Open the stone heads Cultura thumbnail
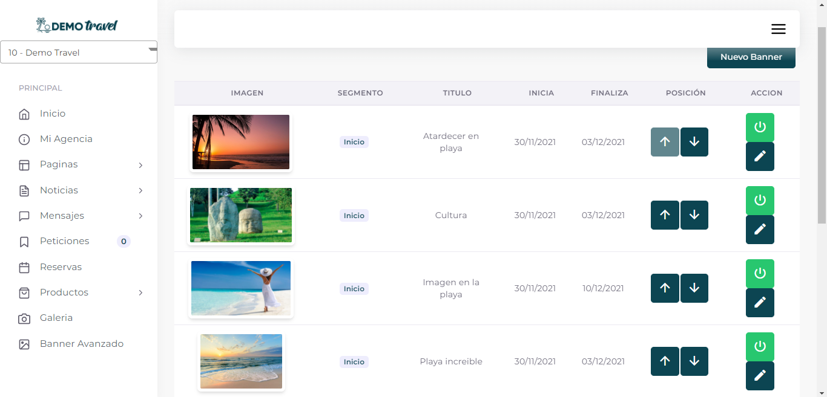The height and width of the screenshot is (397, 827). pyautogui.click(x=241, y=215)
